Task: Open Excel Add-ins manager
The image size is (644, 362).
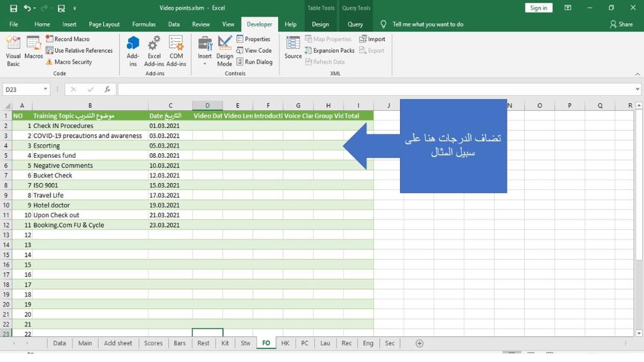Action: coord(154,51)
